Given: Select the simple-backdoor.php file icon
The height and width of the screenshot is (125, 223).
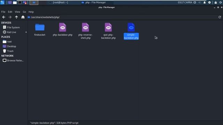Looking at the screenshot, I should [x=131, y=27].
